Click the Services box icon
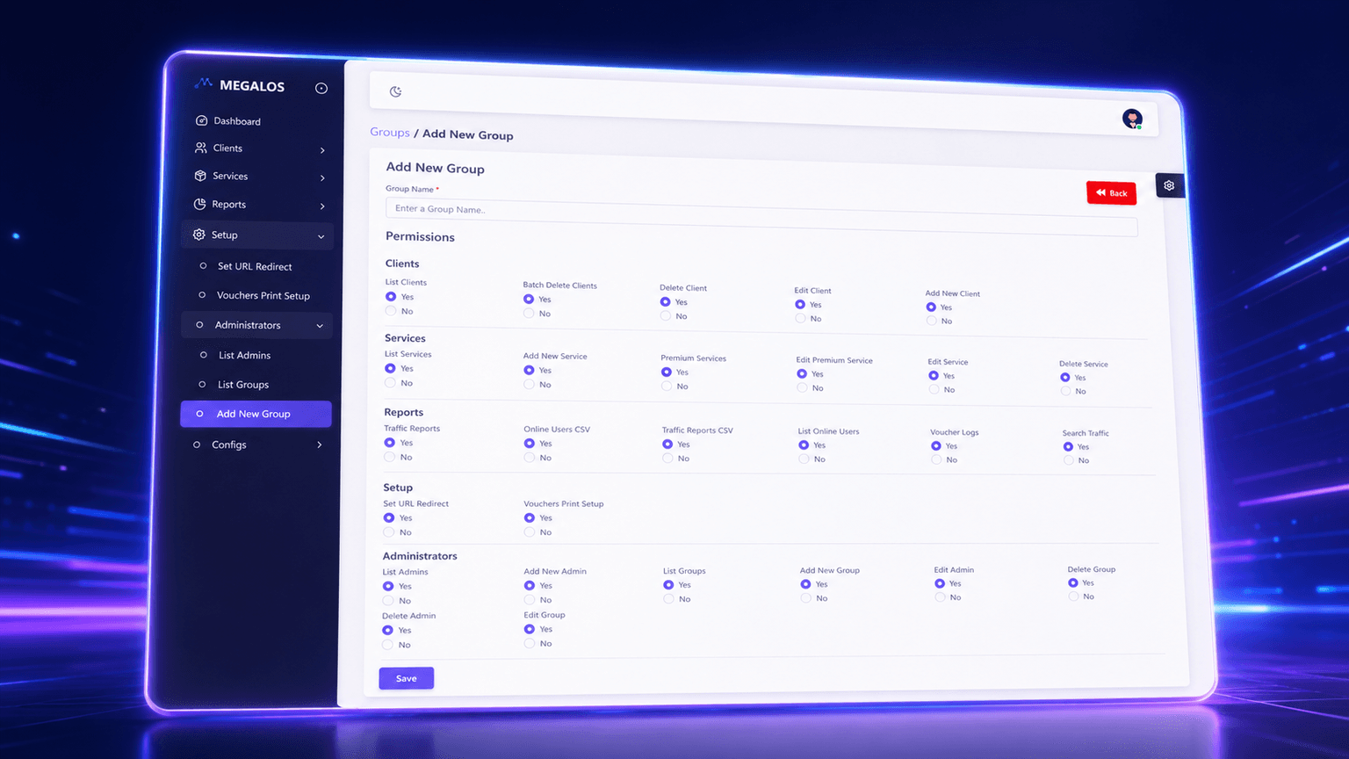This screenshot has height=759, width=1349. (200, 176)
